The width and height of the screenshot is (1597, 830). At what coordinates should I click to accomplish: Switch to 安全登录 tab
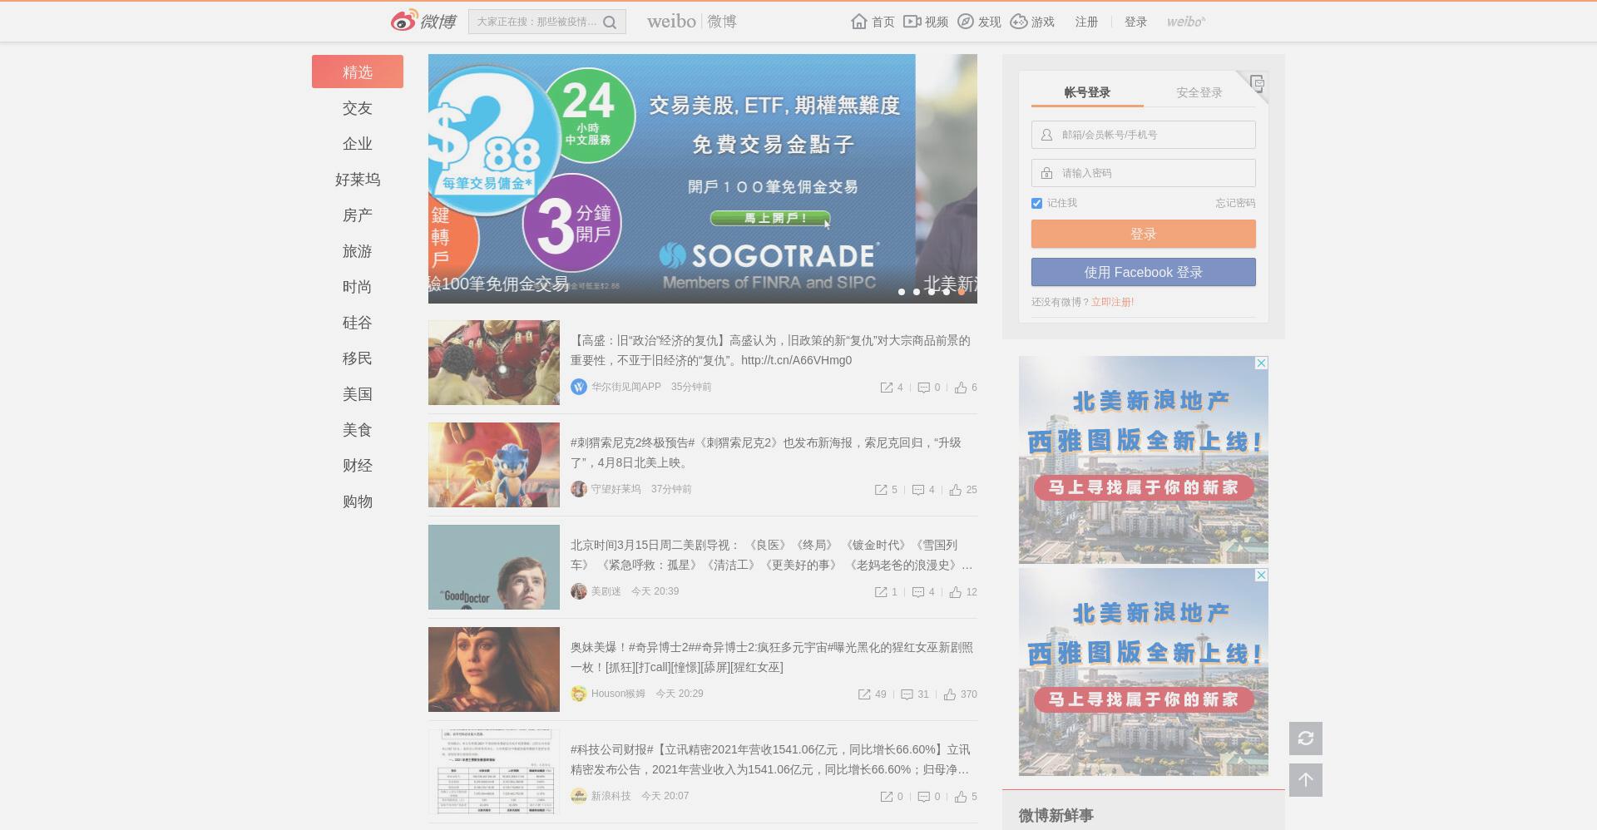pos(1199,92)
